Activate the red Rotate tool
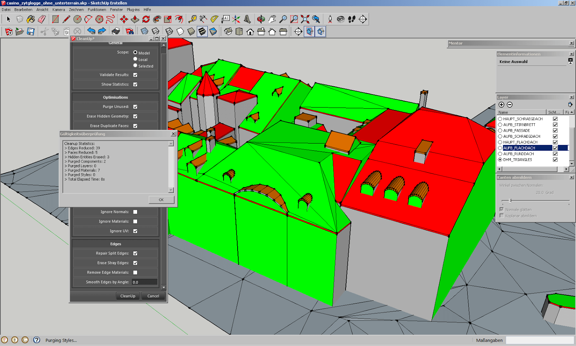This screenshot has height=346, width=576. click(146, 19)
